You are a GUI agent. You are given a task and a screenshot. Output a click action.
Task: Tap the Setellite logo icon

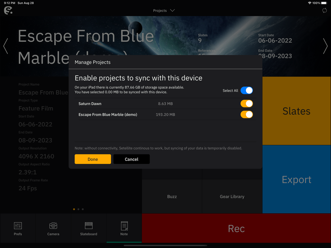click(8, 10)
